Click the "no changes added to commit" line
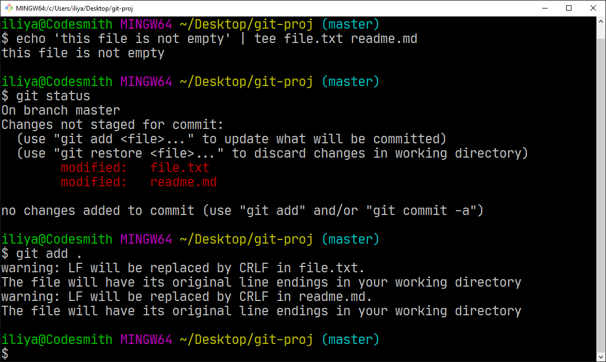Image resolution: width=606 pixels, height=362 pixels. coord(242,211)
